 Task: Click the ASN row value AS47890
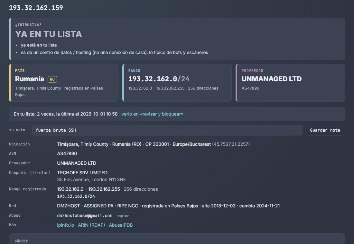pos(67,153)
